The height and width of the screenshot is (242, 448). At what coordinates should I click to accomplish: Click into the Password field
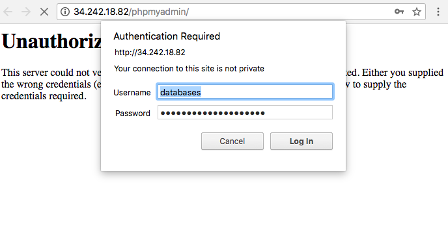(245, 112)
